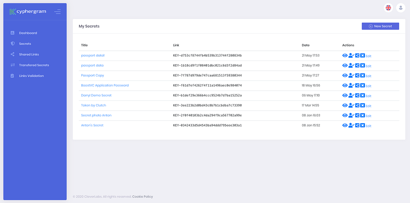
Task: Click share icon in passport data row
Action: pos(357,65)
